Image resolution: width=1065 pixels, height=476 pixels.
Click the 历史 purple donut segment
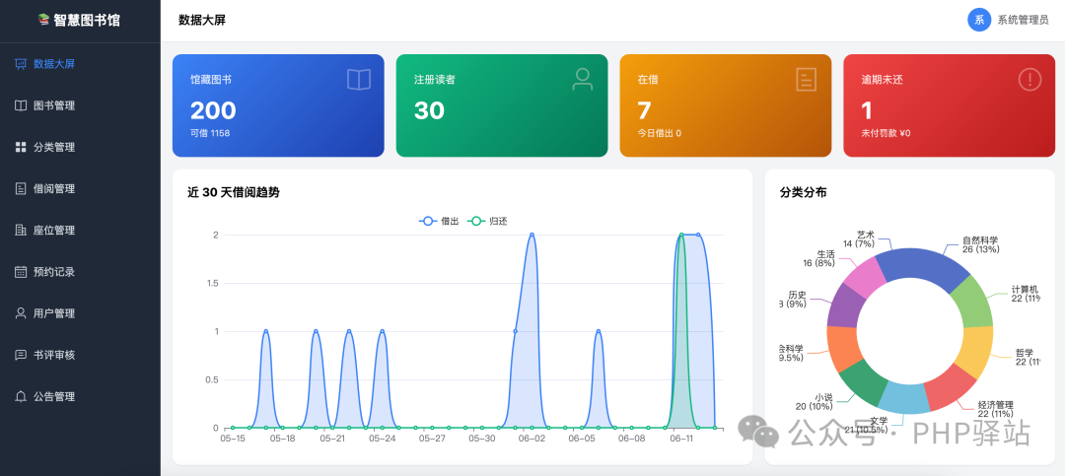846,306
